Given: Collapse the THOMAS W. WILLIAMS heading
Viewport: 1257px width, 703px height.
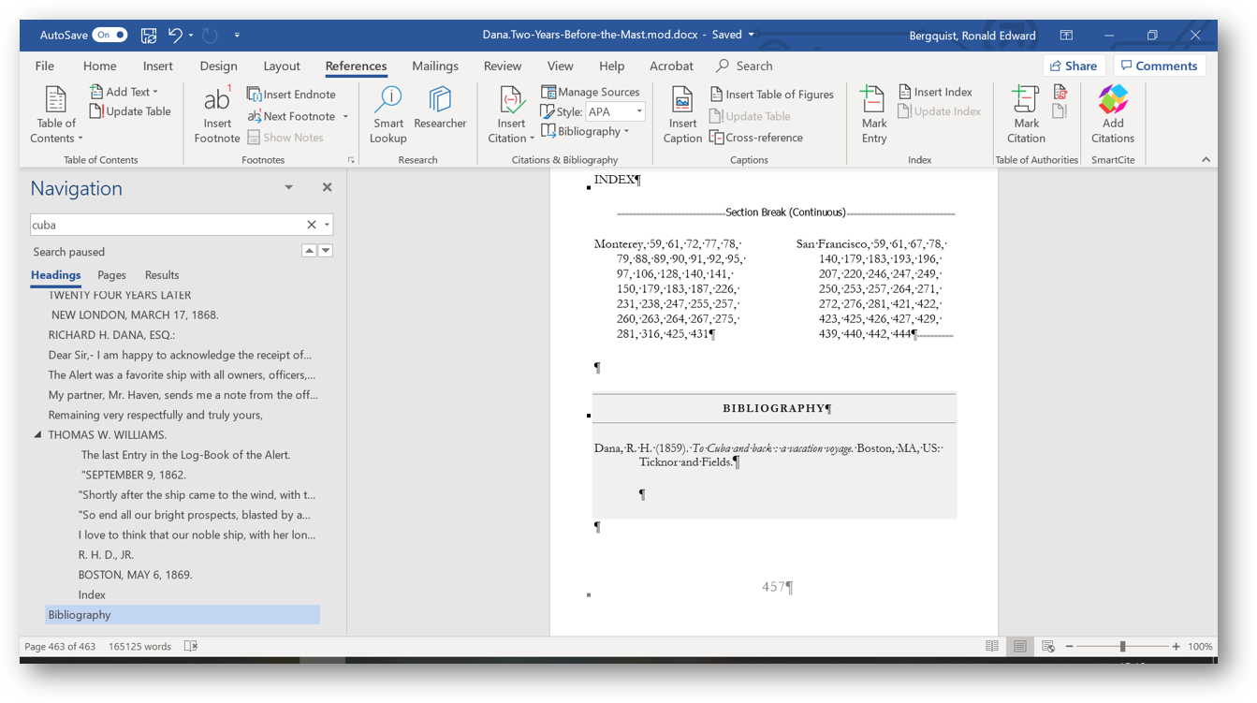Looking at the screenshot, I should [38, 435].
